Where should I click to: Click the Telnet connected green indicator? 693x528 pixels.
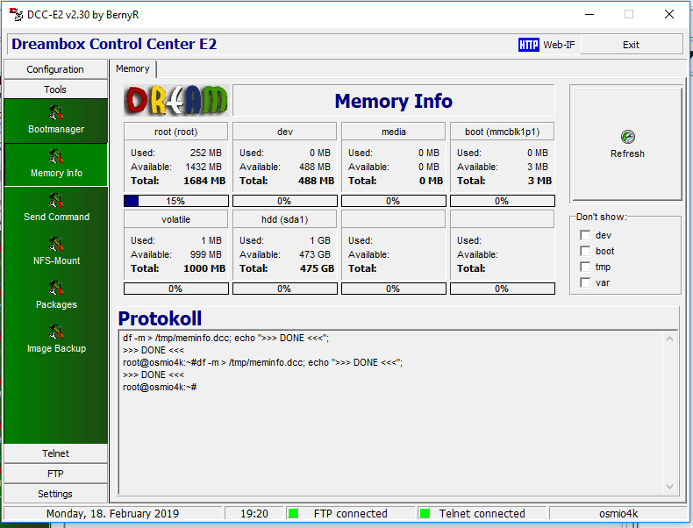[x=425, y=513]
